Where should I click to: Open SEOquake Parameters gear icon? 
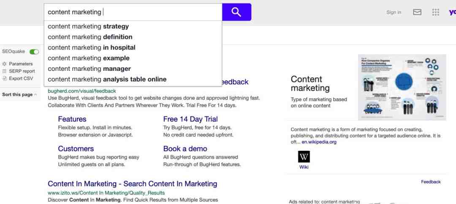[x=4, y=64]
